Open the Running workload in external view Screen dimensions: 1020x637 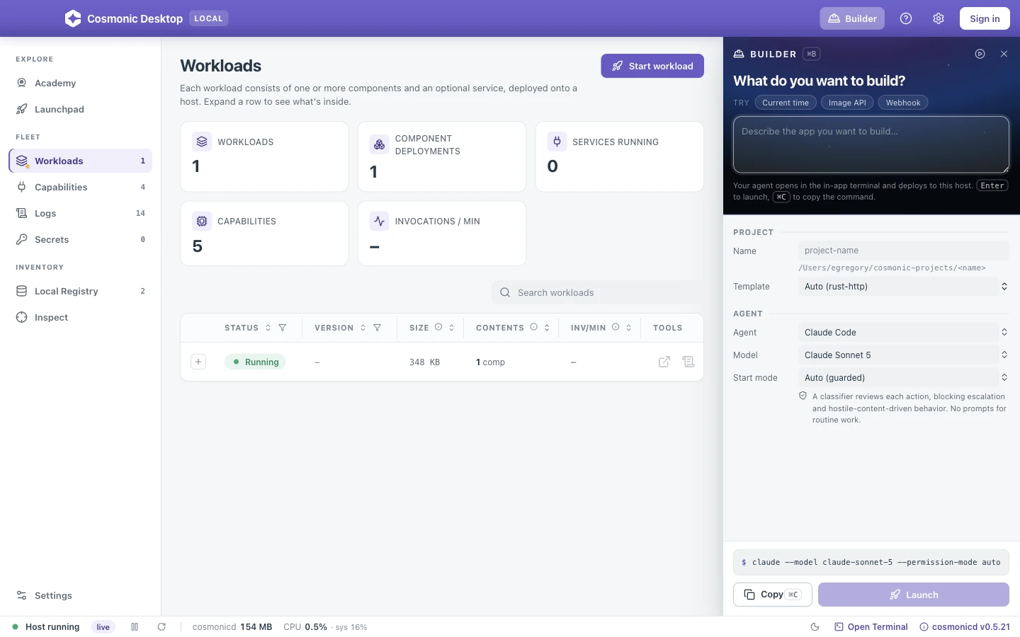tap(664, 362)
